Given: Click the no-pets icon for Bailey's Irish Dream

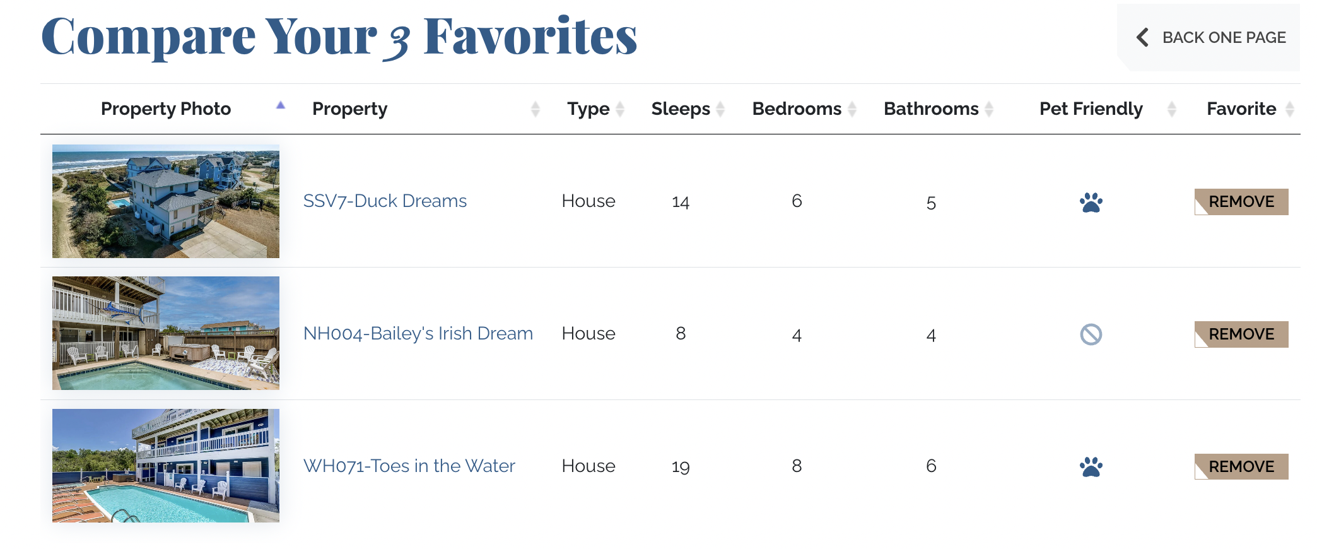Looking at the screenshot, I should click(1091, 334).
